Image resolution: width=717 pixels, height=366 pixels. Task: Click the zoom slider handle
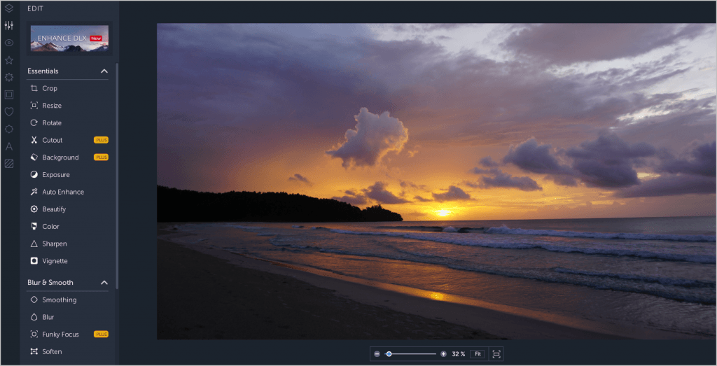pos(389,354)
